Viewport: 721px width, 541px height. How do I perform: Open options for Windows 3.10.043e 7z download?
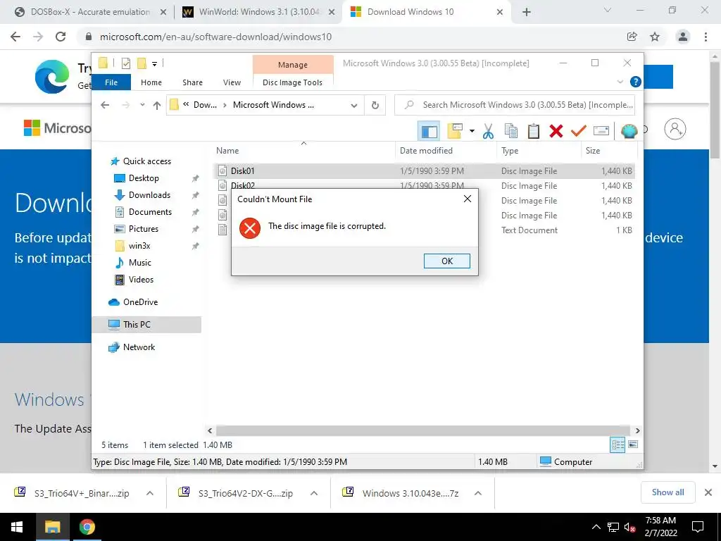[478, 493]
